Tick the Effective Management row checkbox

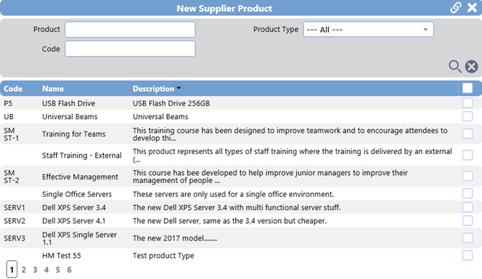(x=467, y=177)
